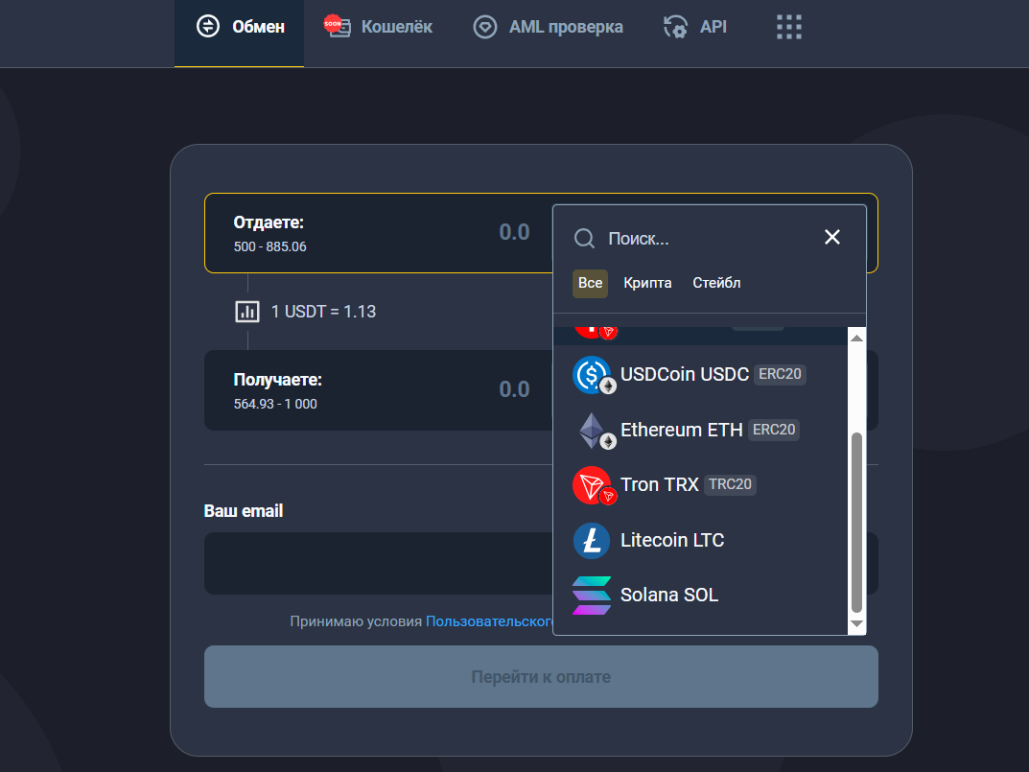This screenshot has height=772, width=1029.
Task: Click the Tron TRX red icon
Action: tap(592, 485)
